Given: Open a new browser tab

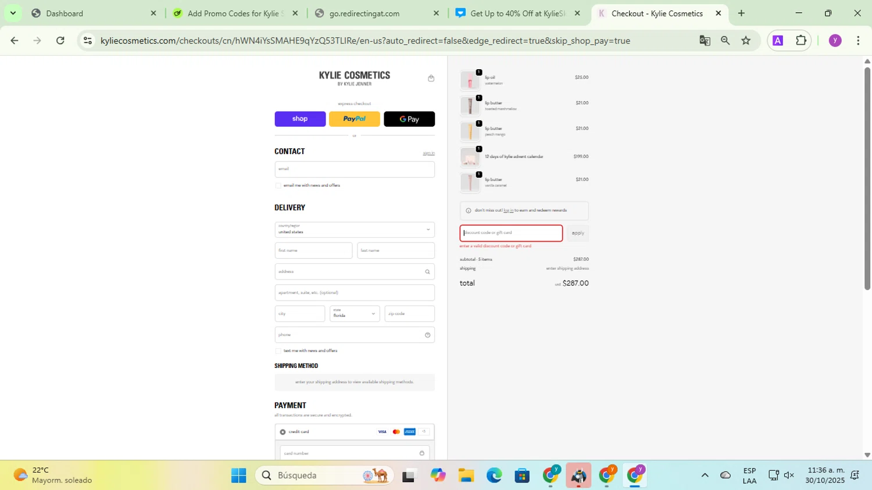Looking at the screenshot, I should [x=741, y=13].
